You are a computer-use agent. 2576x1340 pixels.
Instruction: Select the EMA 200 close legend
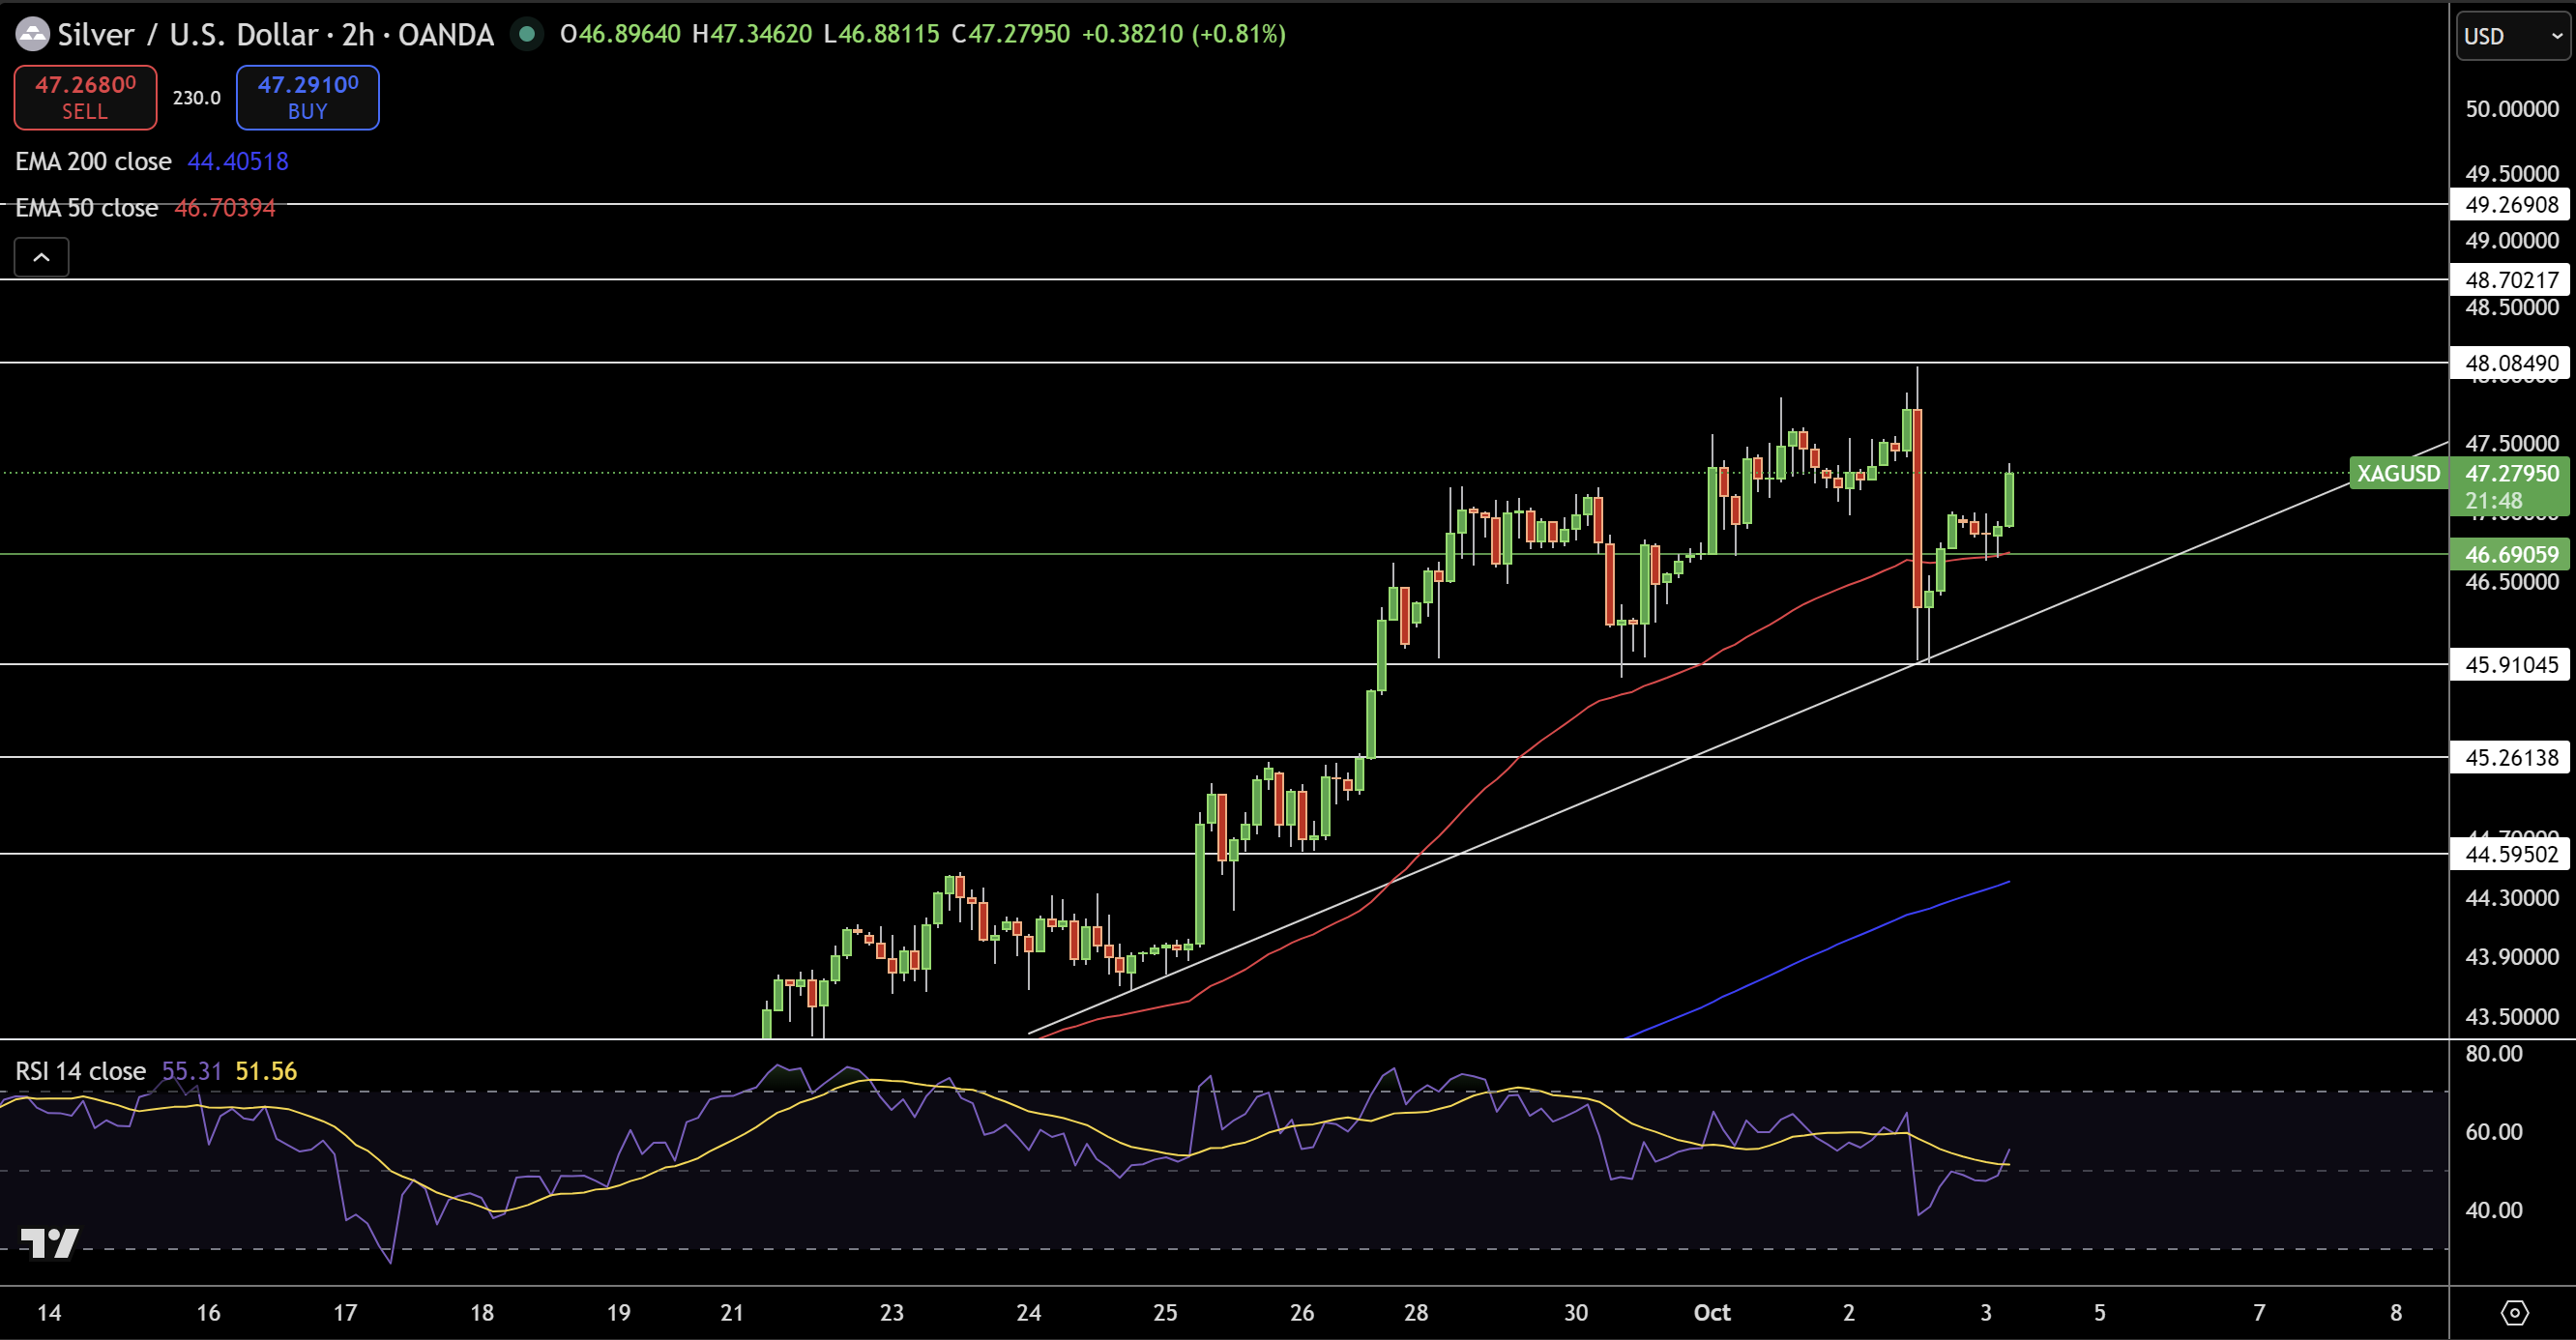[93, 162]
